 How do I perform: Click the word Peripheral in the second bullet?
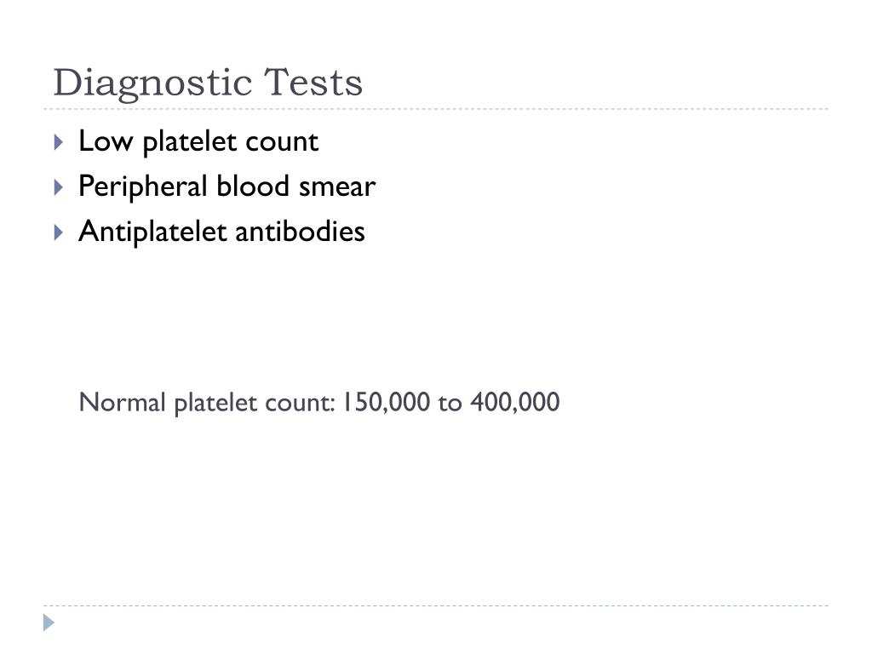point(143,186)
